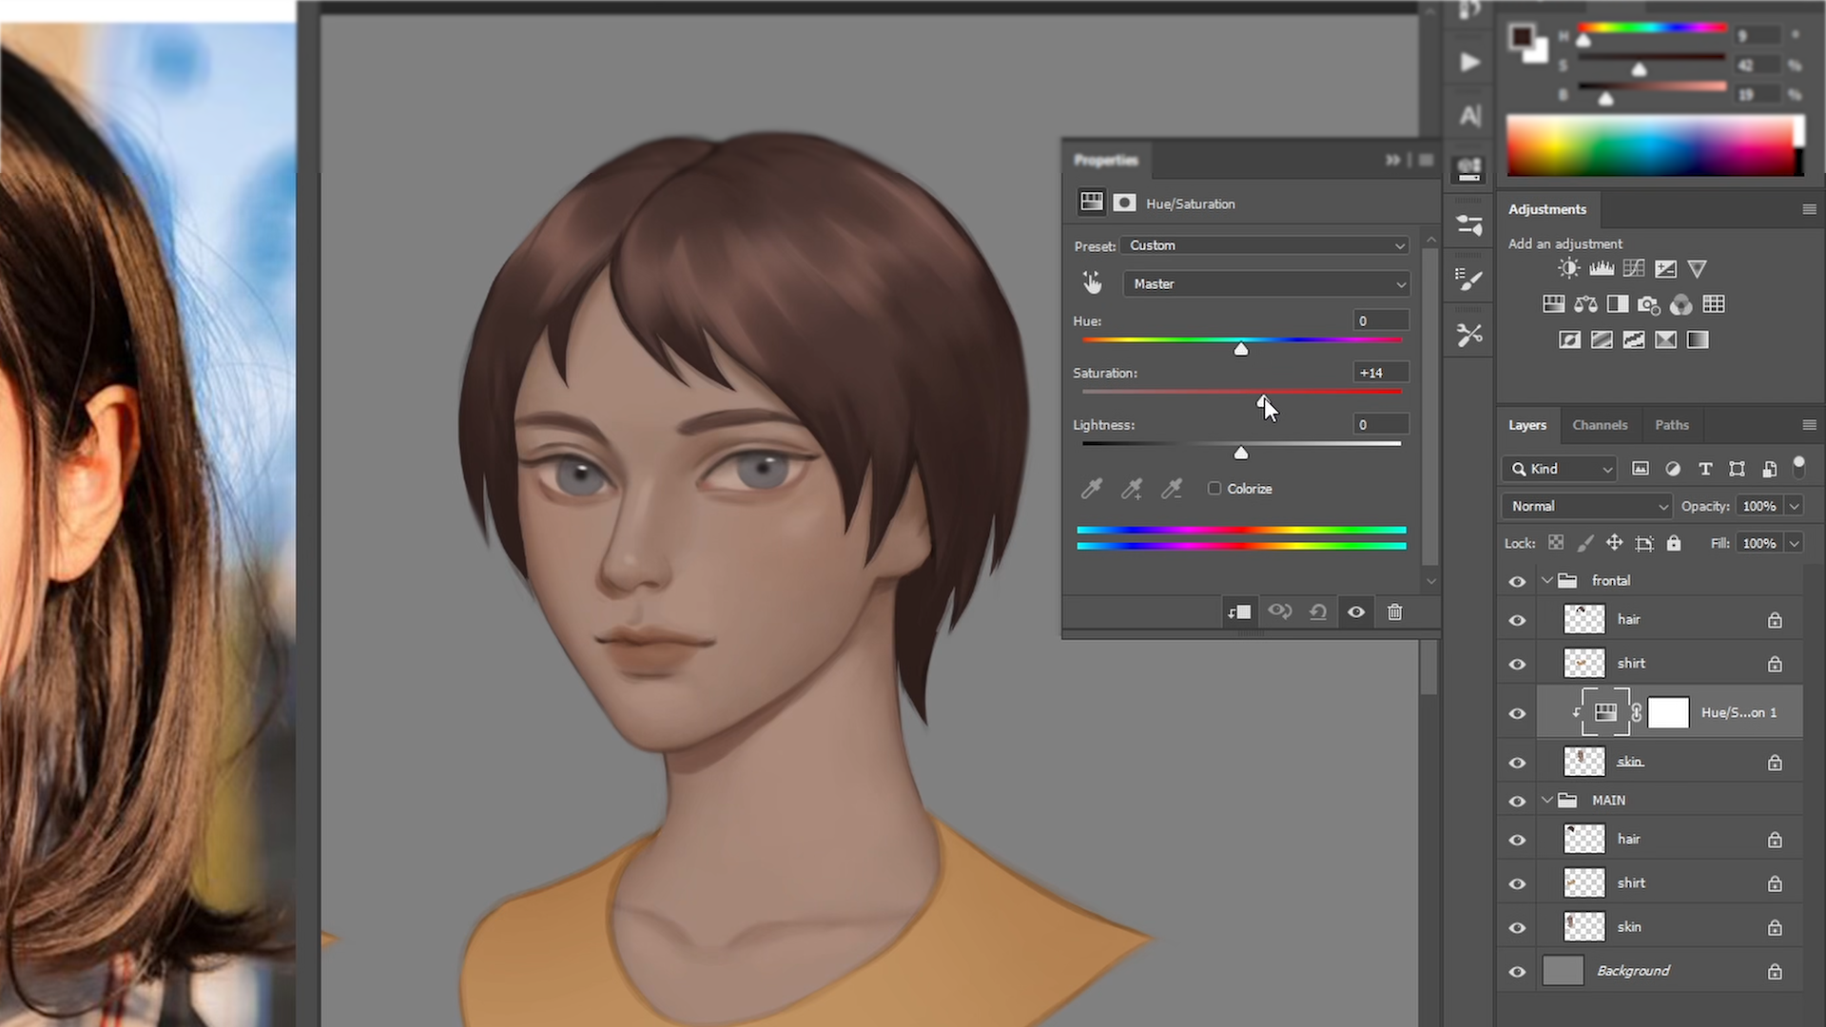Image resolution: width=1826 pixels, height=1027 pixels.
Task: Click the foreground color swatch
Action: click(1522, 37)
